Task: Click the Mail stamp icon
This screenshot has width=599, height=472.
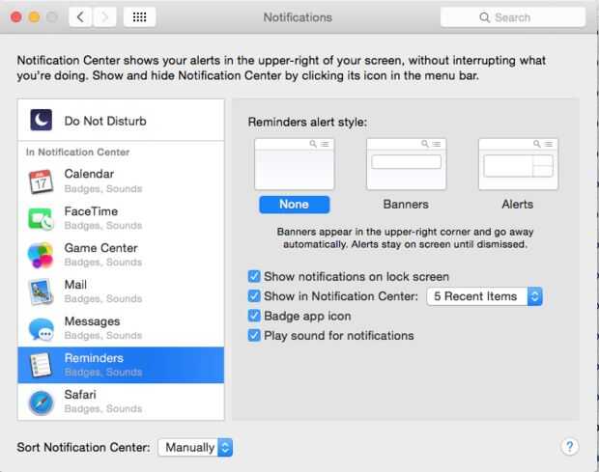Action: click(x=41, y=292)
